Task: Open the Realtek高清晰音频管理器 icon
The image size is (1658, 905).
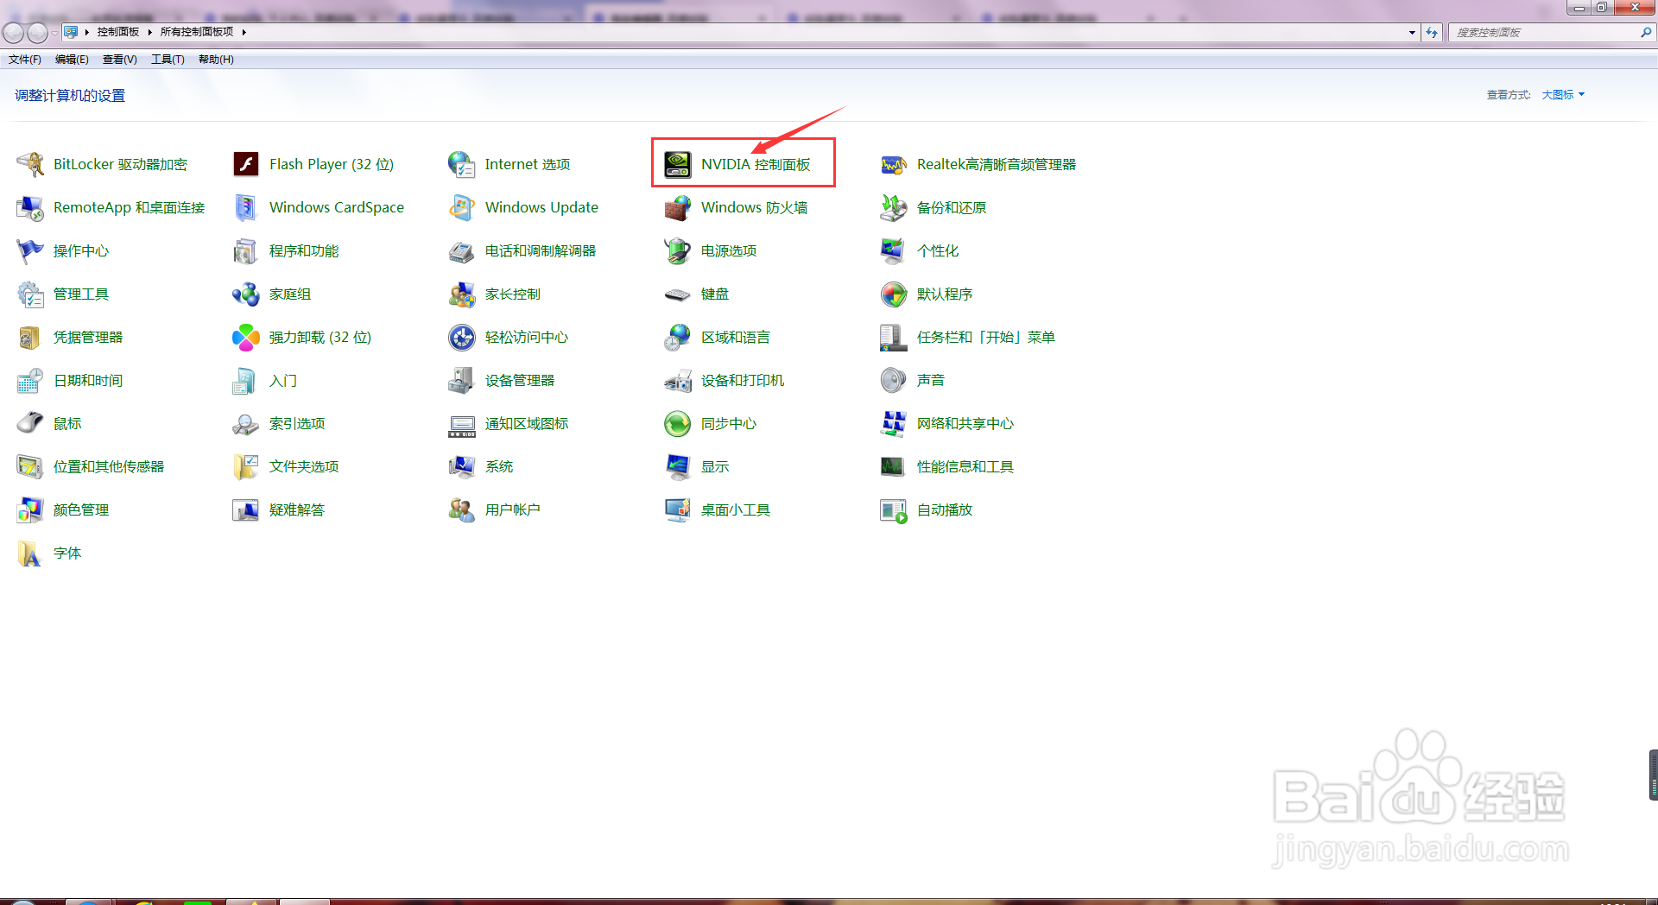Action: click(x=894, y=164)
